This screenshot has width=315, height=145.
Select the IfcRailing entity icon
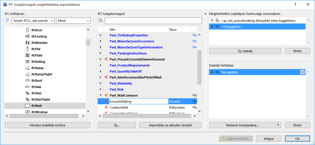pyautogui.click(x=27, y=62)
